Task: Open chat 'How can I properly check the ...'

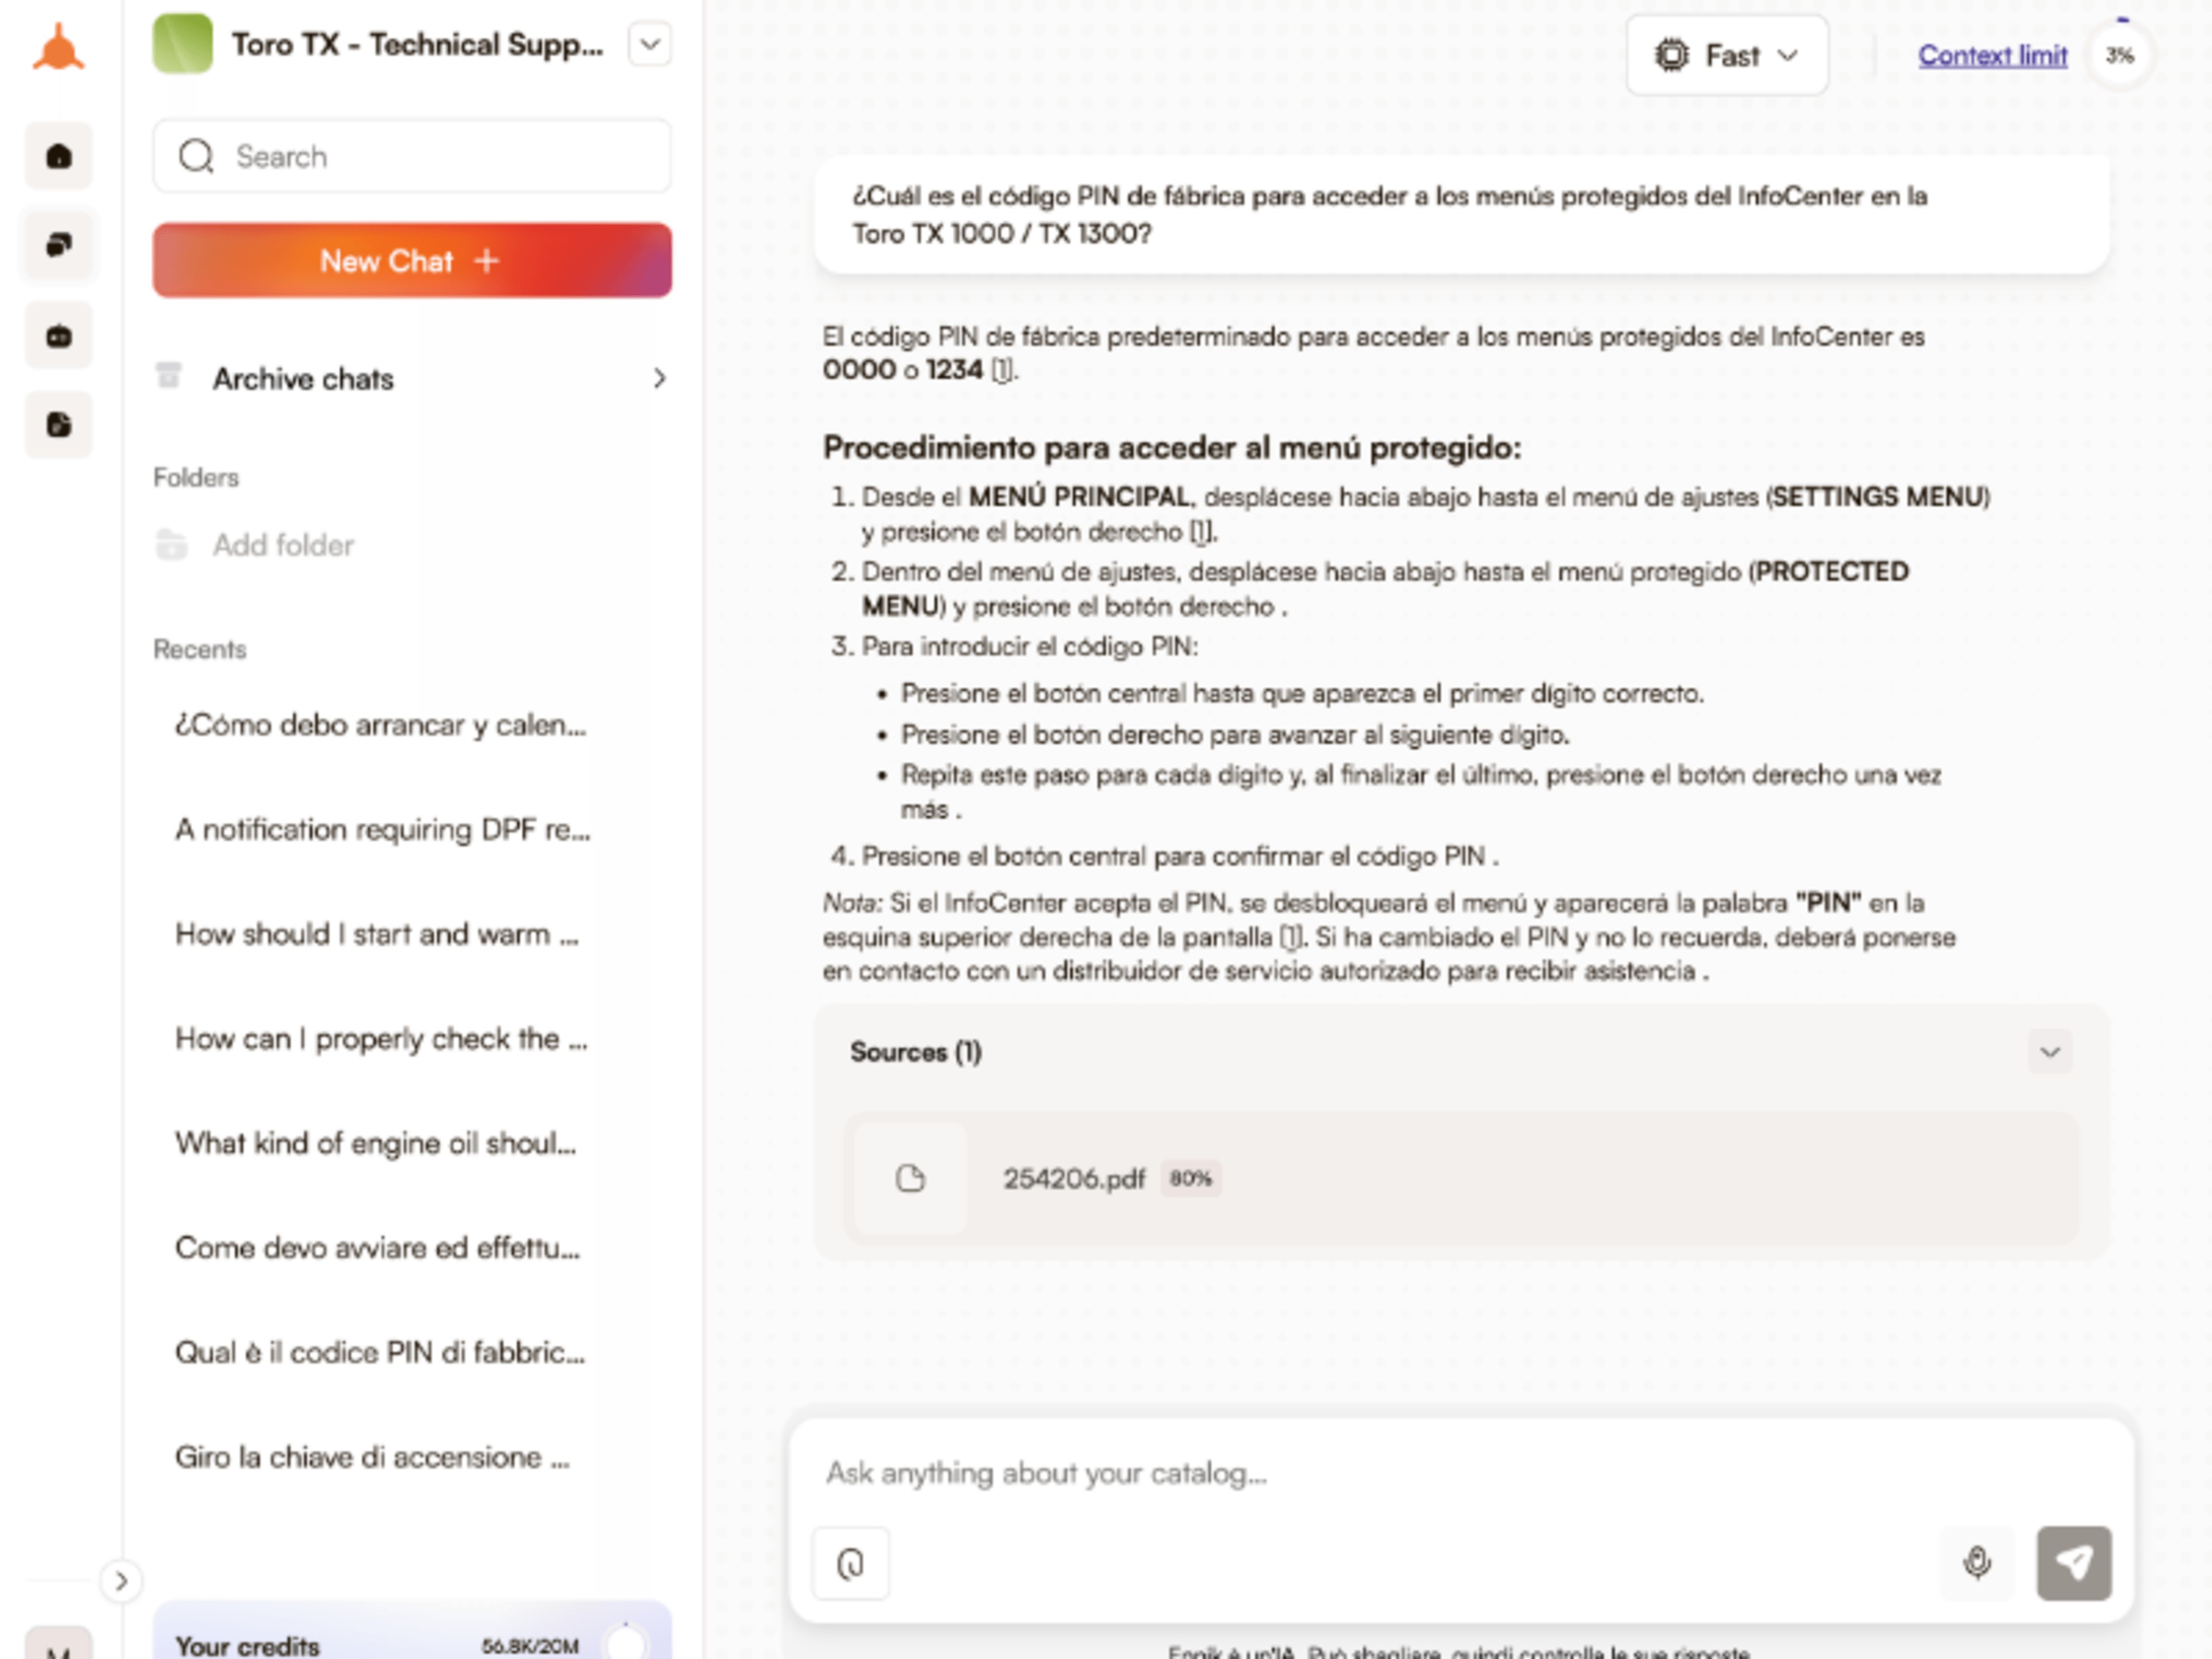Action: (381, 1039)
